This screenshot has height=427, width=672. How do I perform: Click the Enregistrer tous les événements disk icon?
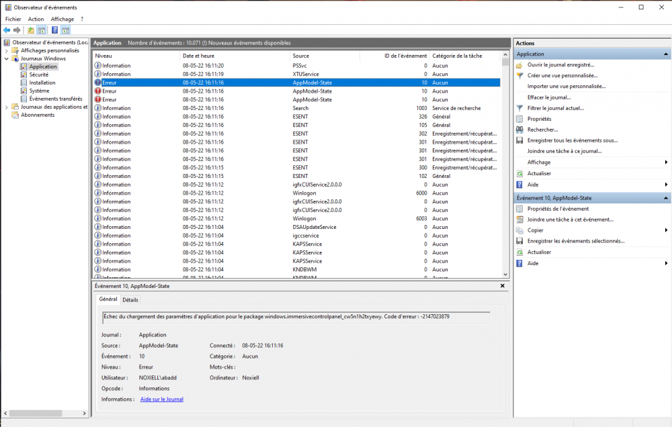[x=519, y=140]
